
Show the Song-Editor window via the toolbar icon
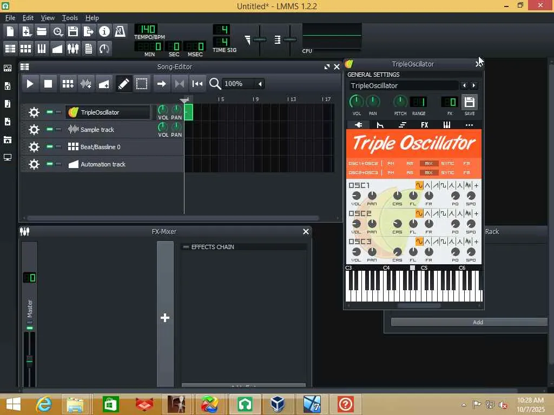(10, 48)
